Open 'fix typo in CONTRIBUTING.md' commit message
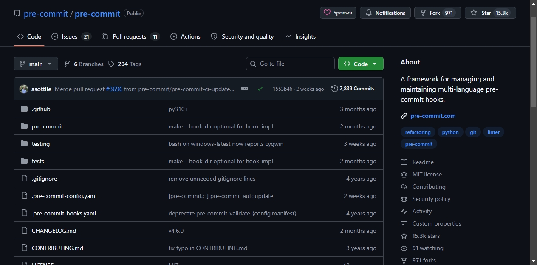The width and height of the screenshot is (537, 265). [x=208, y=248]
